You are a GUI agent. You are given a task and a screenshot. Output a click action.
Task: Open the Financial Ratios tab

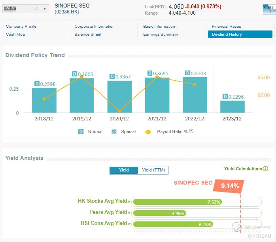coord(226,27)
